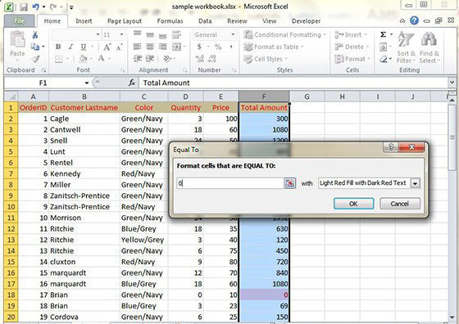This screenshot has height=324, width=459.
Task: Click the Excel Help question mark icon
Action: coord(414,20)
